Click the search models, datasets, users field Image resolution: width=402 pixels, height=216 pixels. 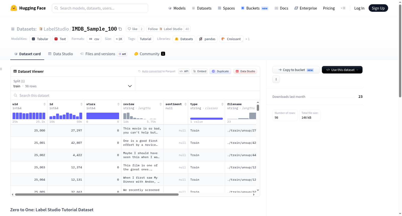tap(100, 8)
